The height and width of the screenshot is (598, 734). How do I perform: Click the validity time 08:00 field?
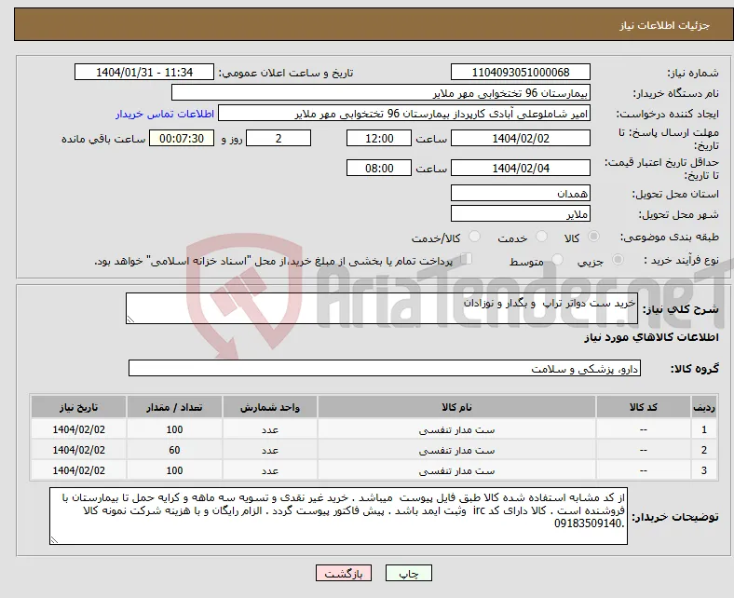click(x=379, y=168)
